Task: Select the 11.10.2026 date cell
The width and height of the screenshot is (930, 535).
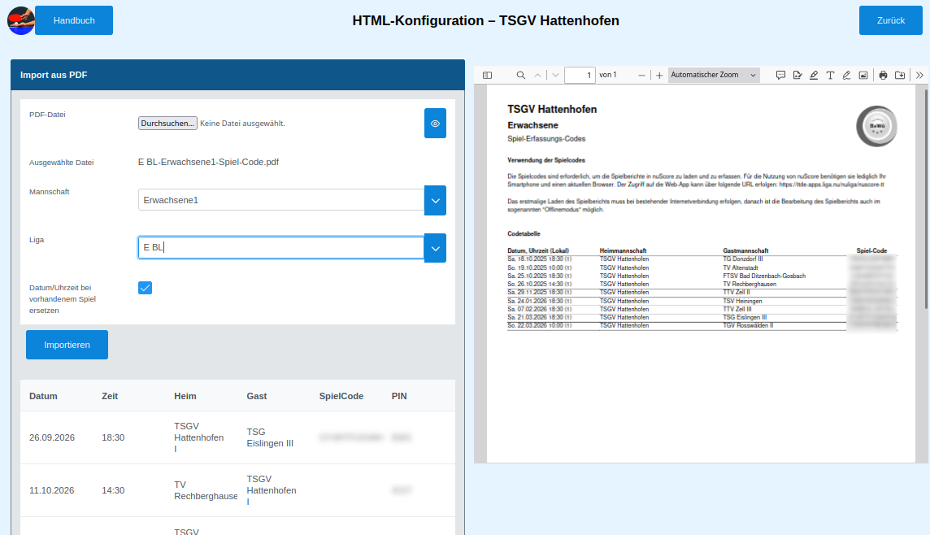Action: point(52,490)
